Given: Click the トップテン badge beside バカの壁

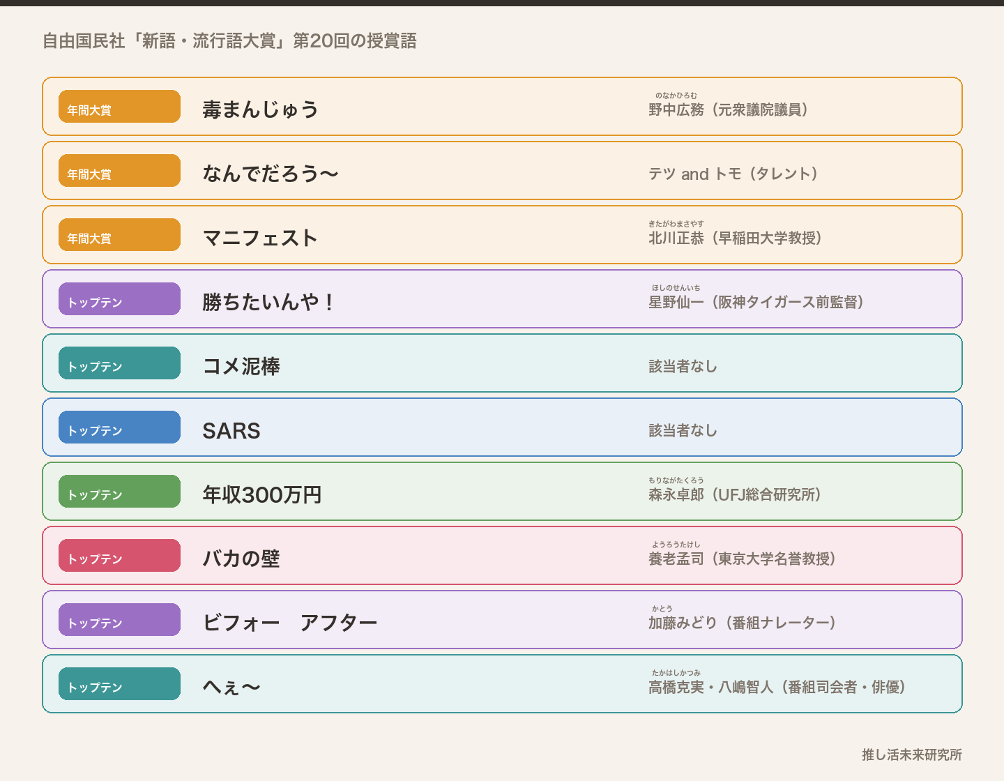Looking at the screenshot, I should [119, 556].
